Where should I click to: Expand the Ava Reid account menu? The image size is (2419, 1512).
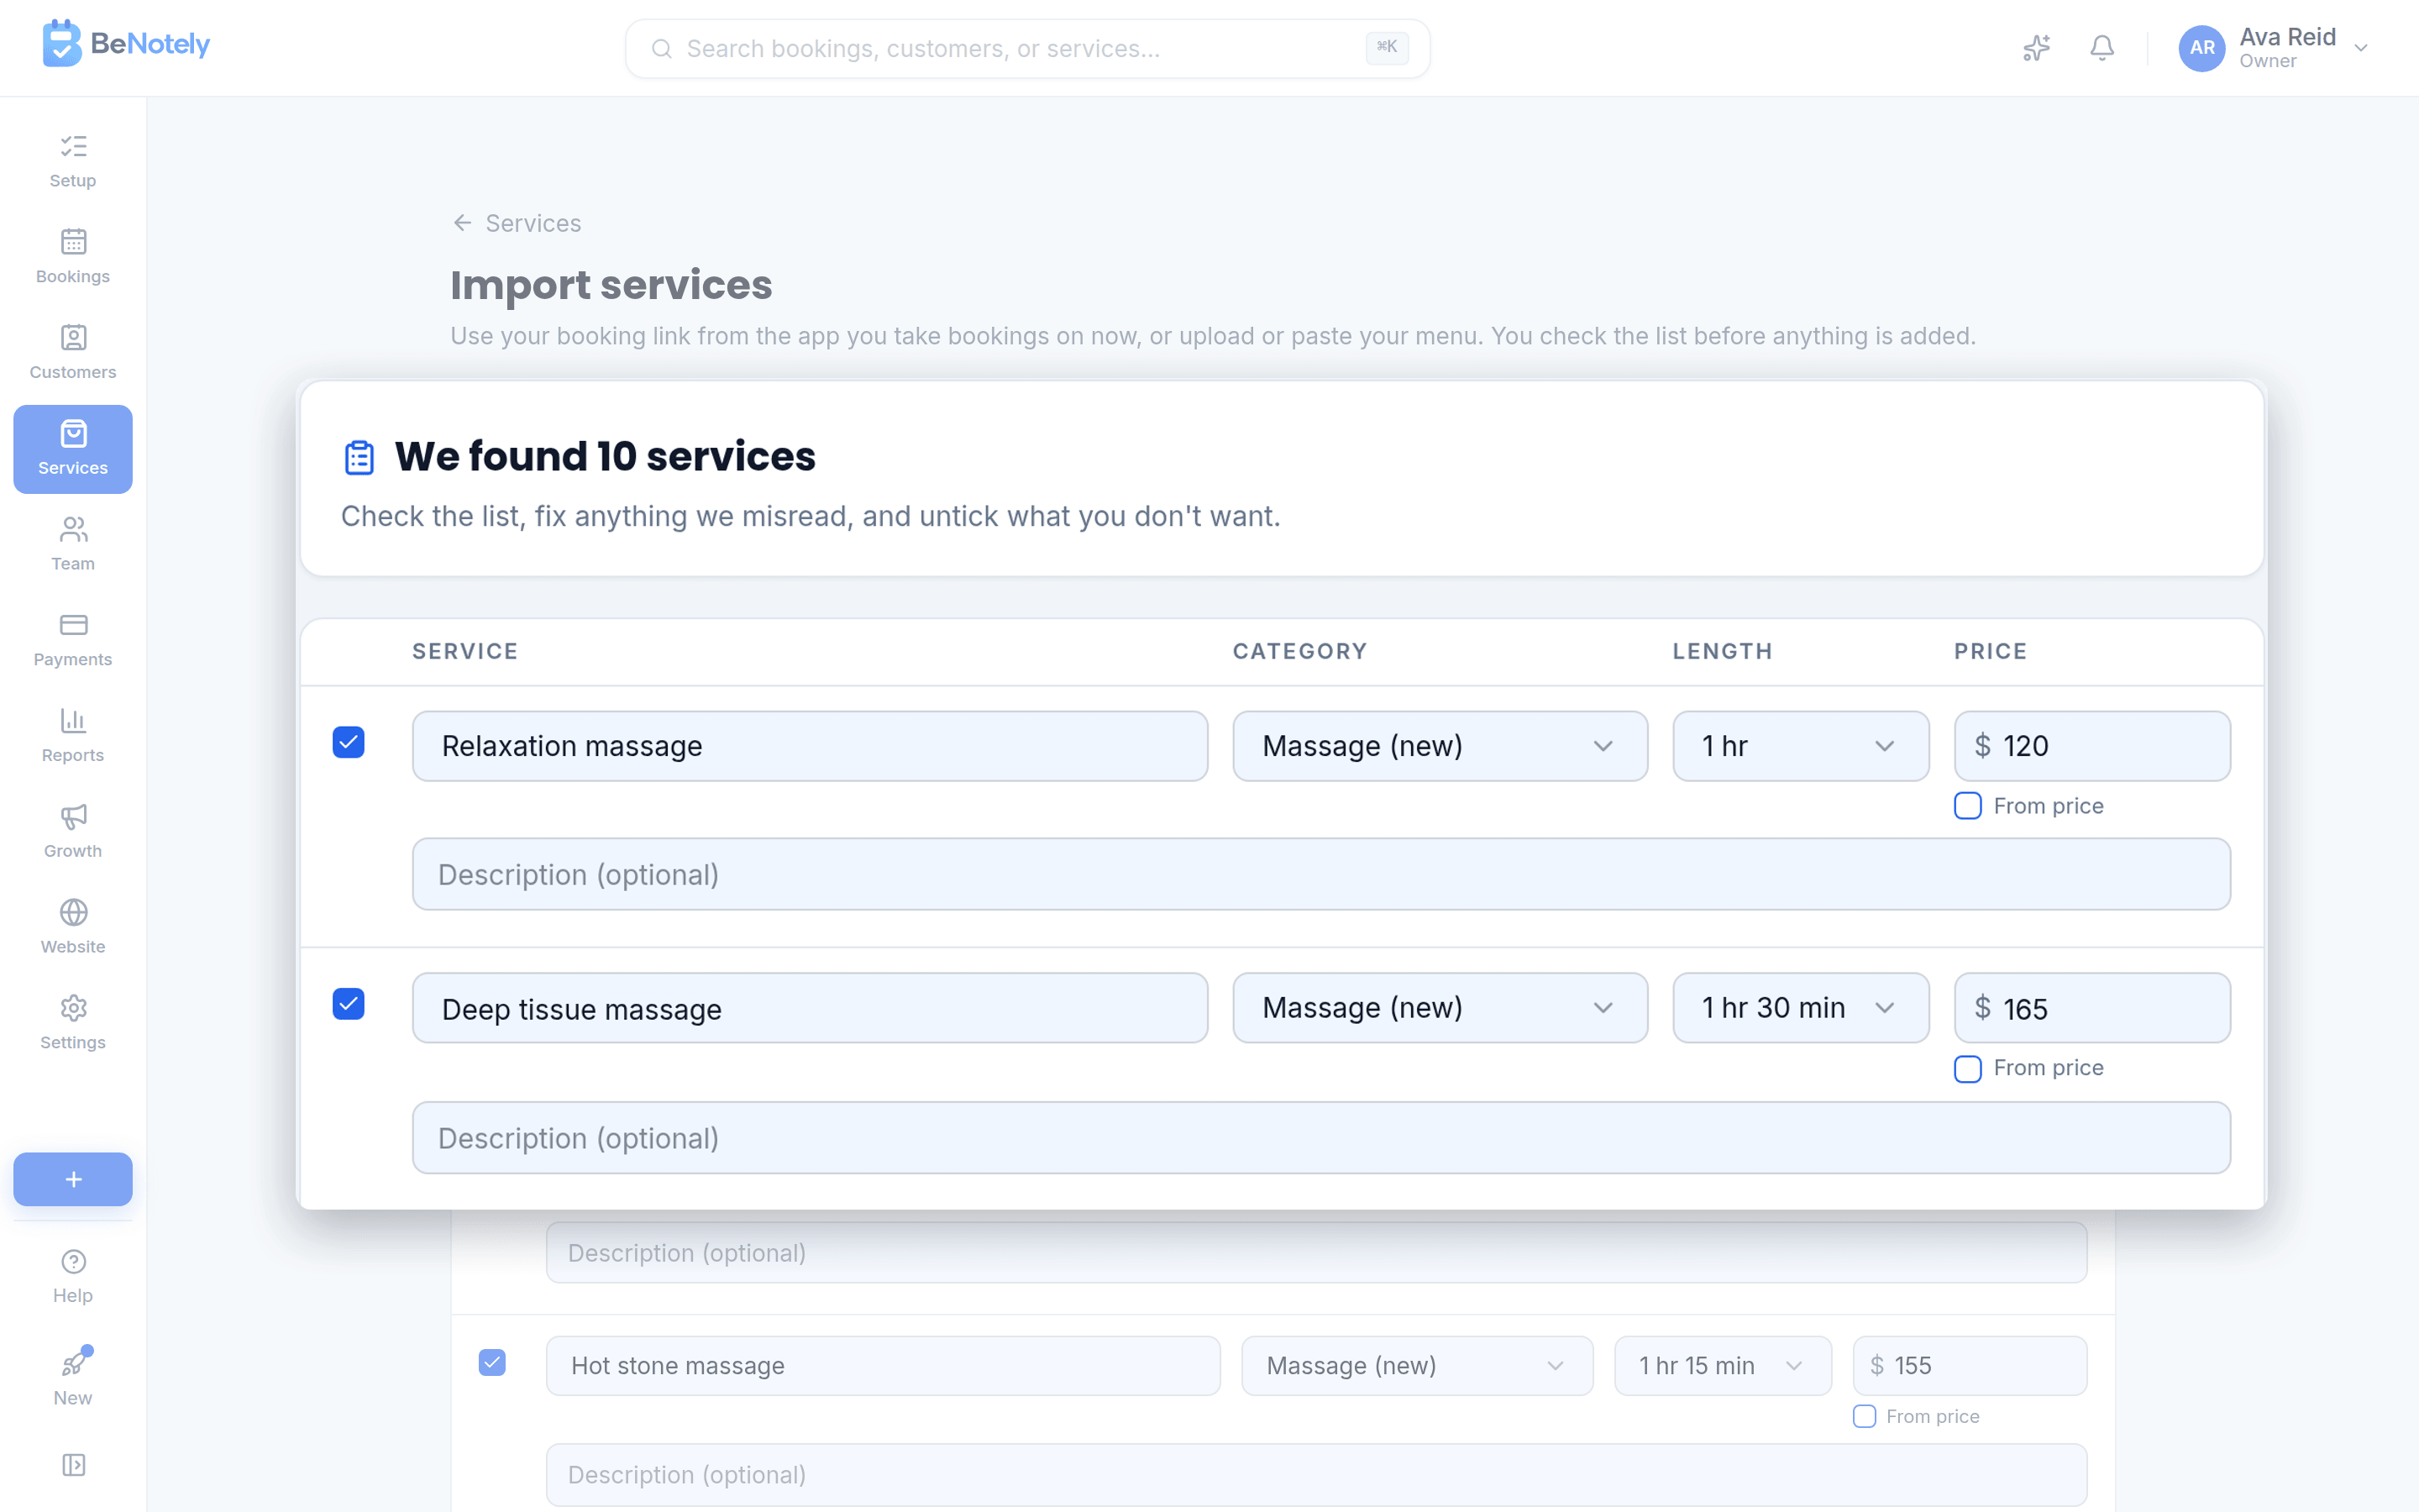2274,48
